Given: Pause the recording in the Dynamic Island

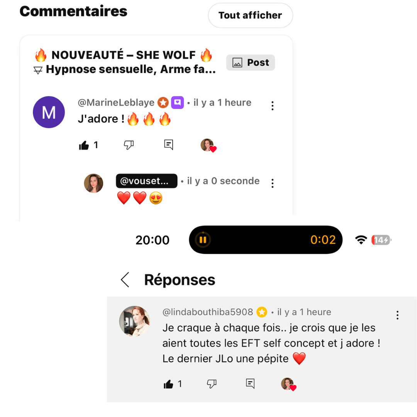Looking at the screenshot, I should point(203,240).
